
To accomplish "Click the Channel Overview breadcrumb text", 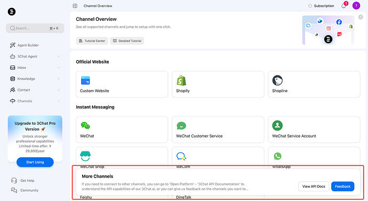I will click(98, 6).
